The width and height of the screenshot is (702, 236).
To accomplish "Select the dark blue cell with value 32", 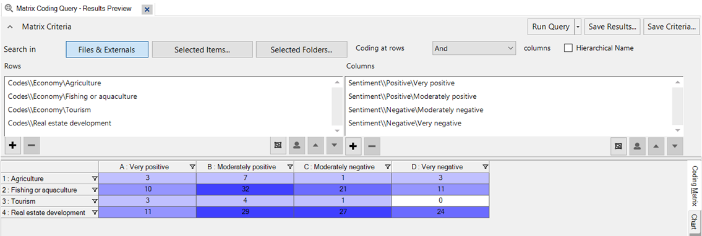I will pyautogui.click(x=245, y=190).
